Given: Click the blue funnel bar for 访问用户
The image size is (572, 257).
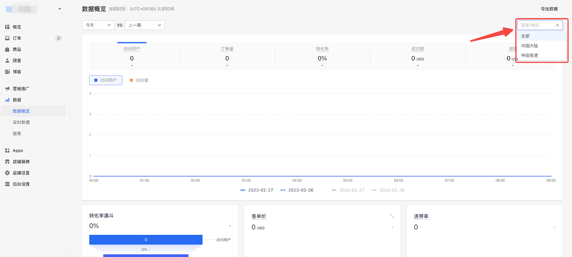Looking at the screenshot, I should point(146,240).
